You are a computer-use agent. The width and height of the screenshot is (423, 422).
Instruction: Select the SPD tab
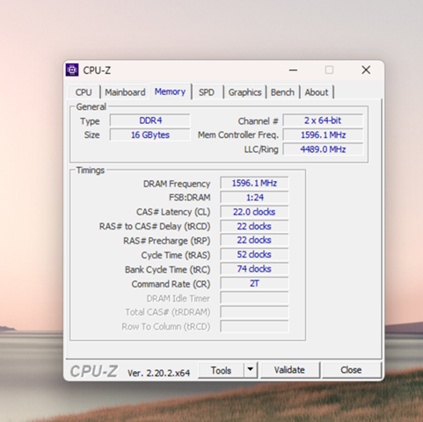pos(207,92)
